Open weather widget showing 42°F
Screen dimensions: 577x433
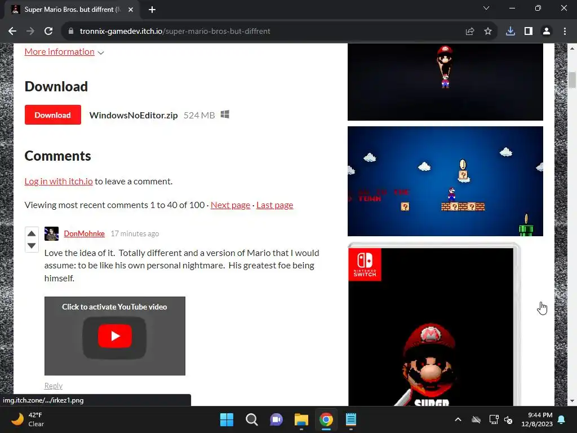tap(28, 419)
